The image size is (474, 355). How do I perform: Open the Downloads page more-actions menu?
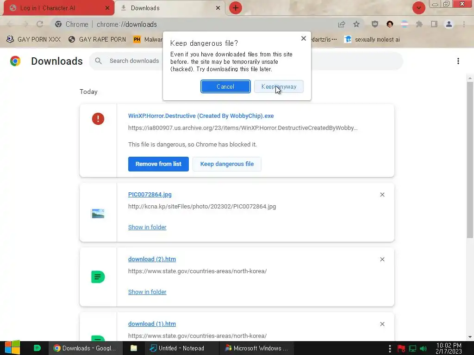[458, 61]
